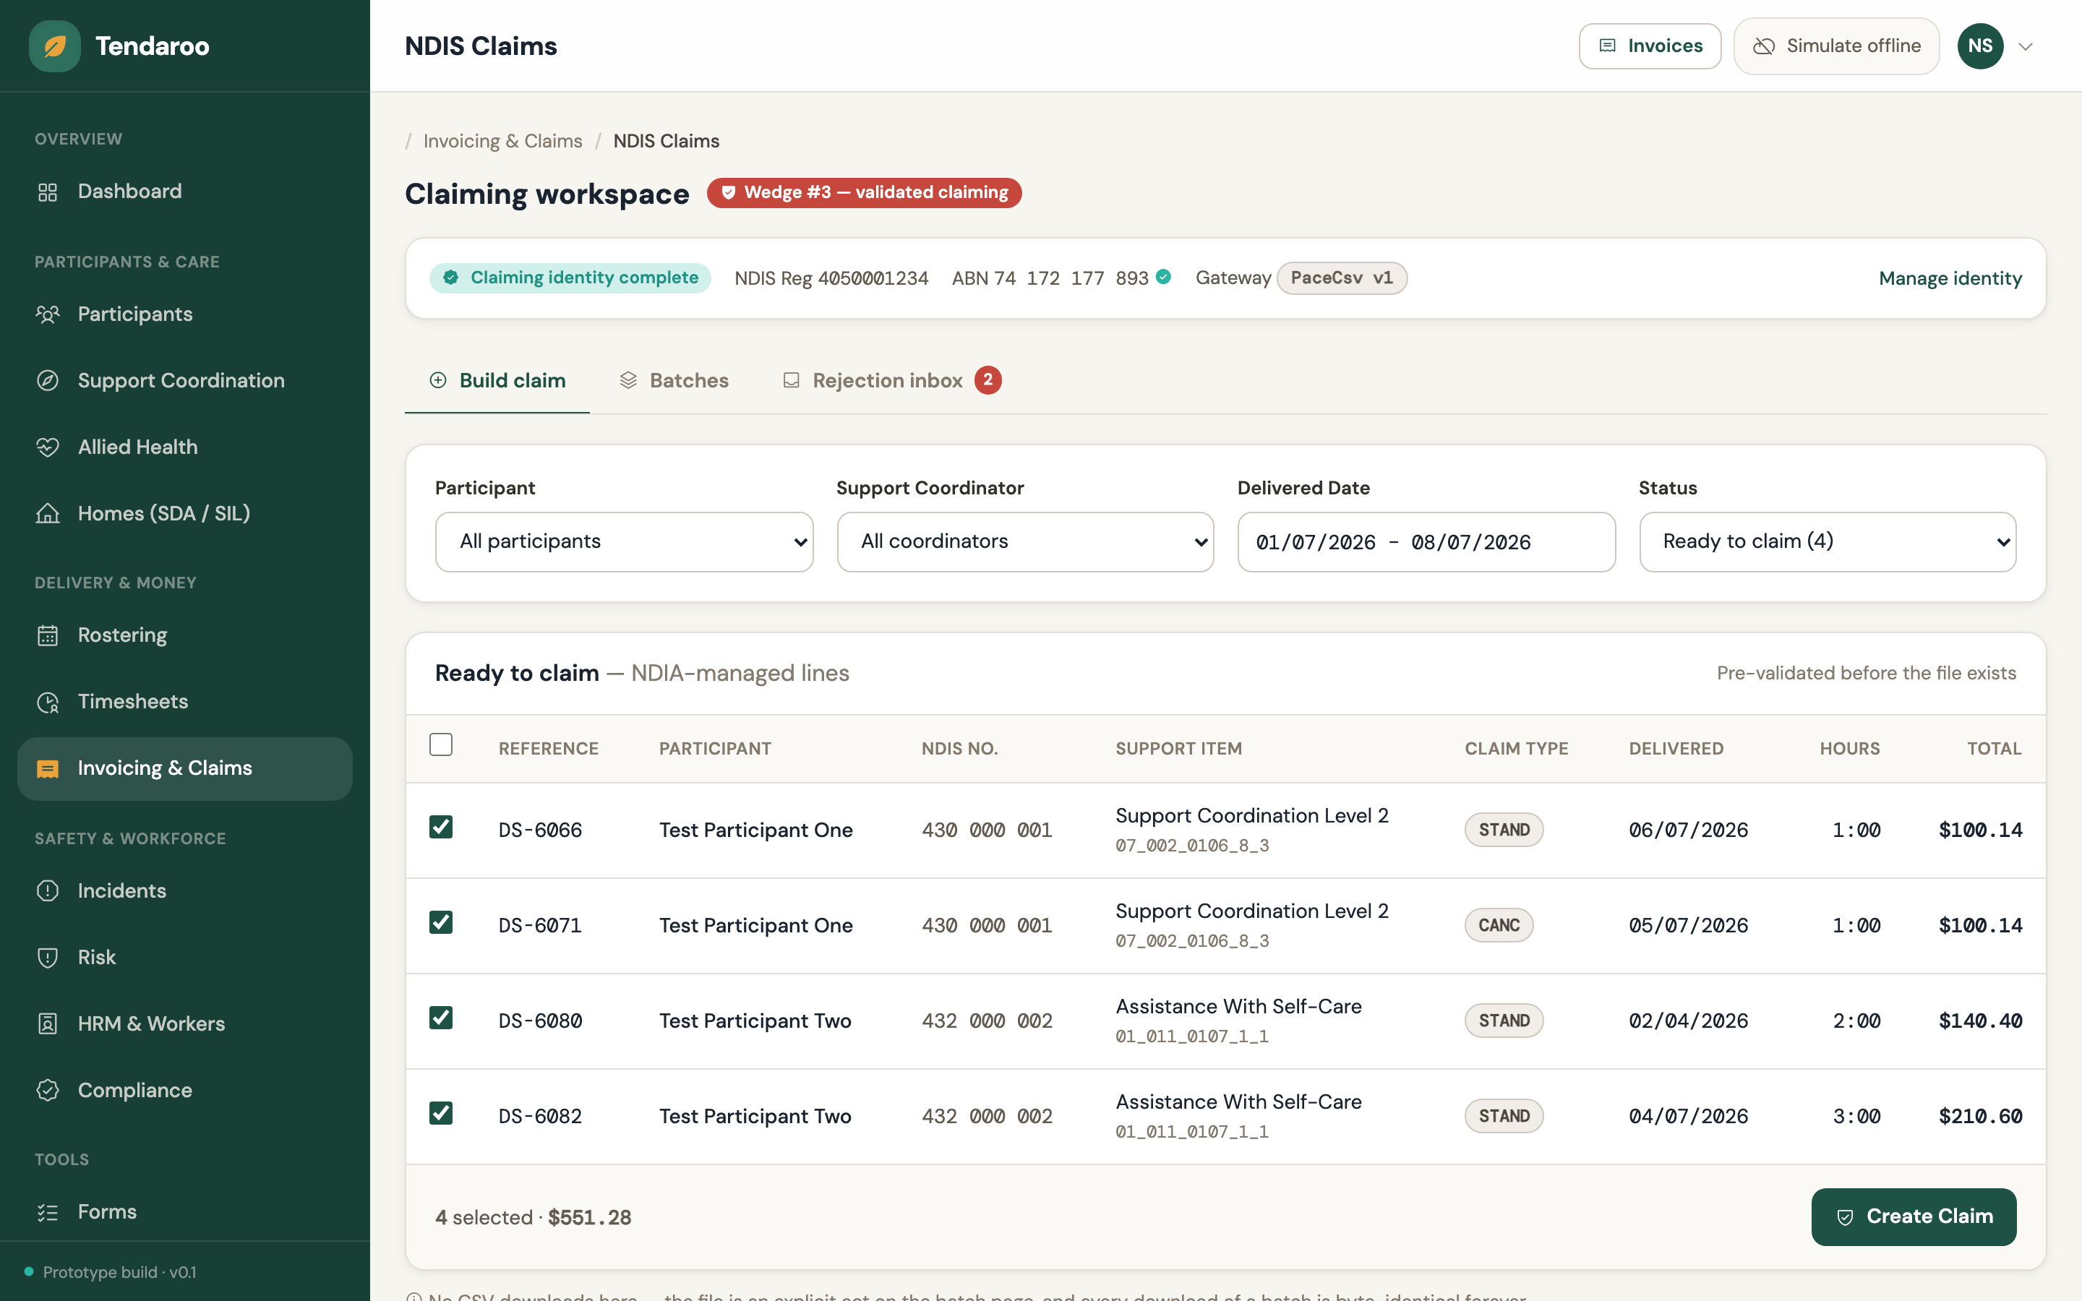The image size is (2082, 1301).
Task: Click the Batches layers icon
Action: point(629,380)
